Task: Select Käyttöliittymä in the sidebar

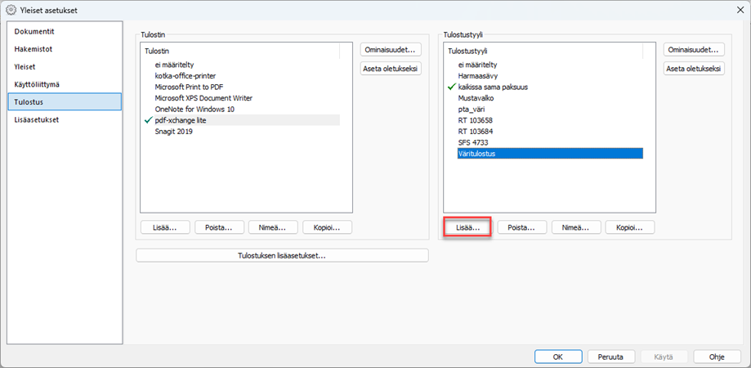Action: (37, 84)
